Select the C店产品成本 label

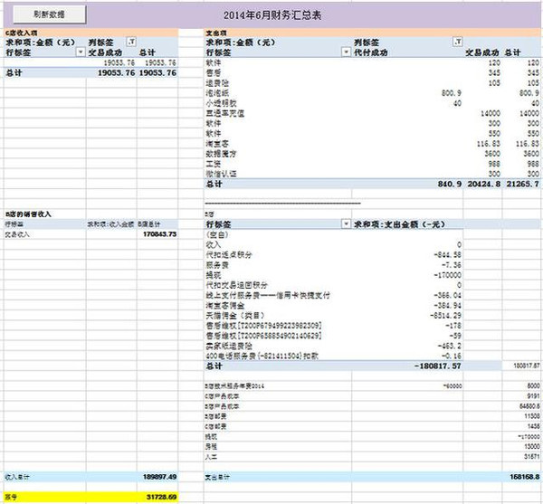coord(222,396)
